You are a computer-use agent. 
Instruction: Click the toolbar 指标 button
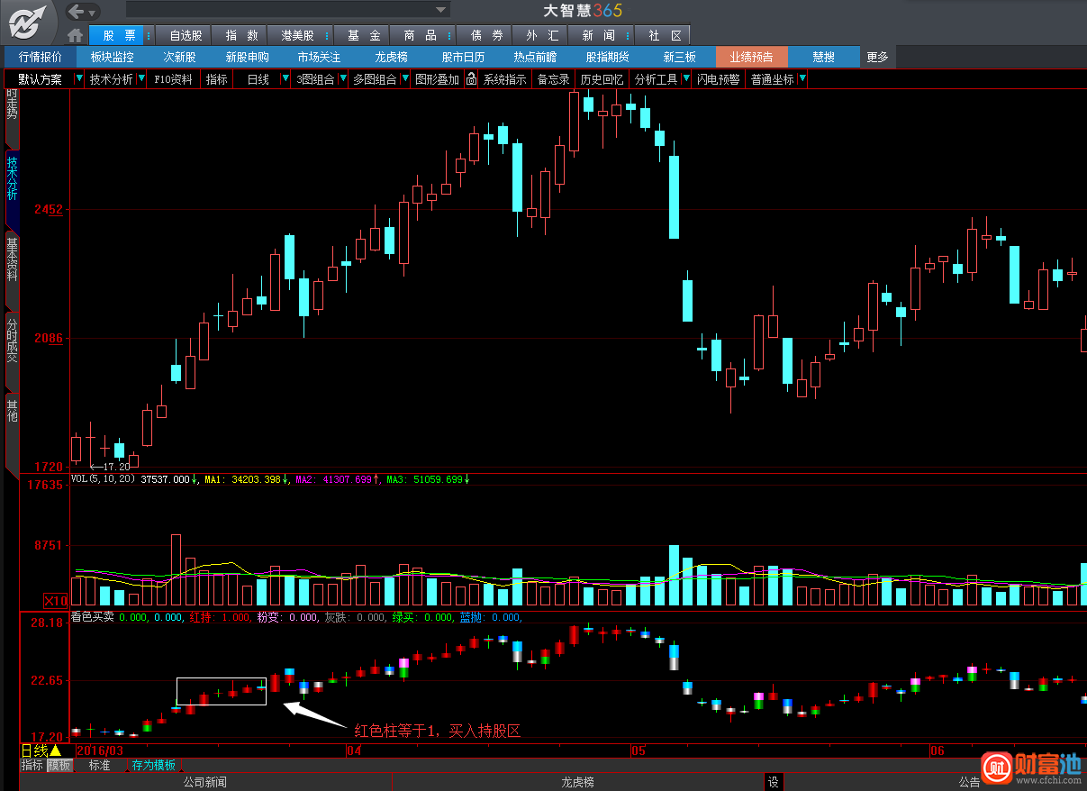click(216, 79)
